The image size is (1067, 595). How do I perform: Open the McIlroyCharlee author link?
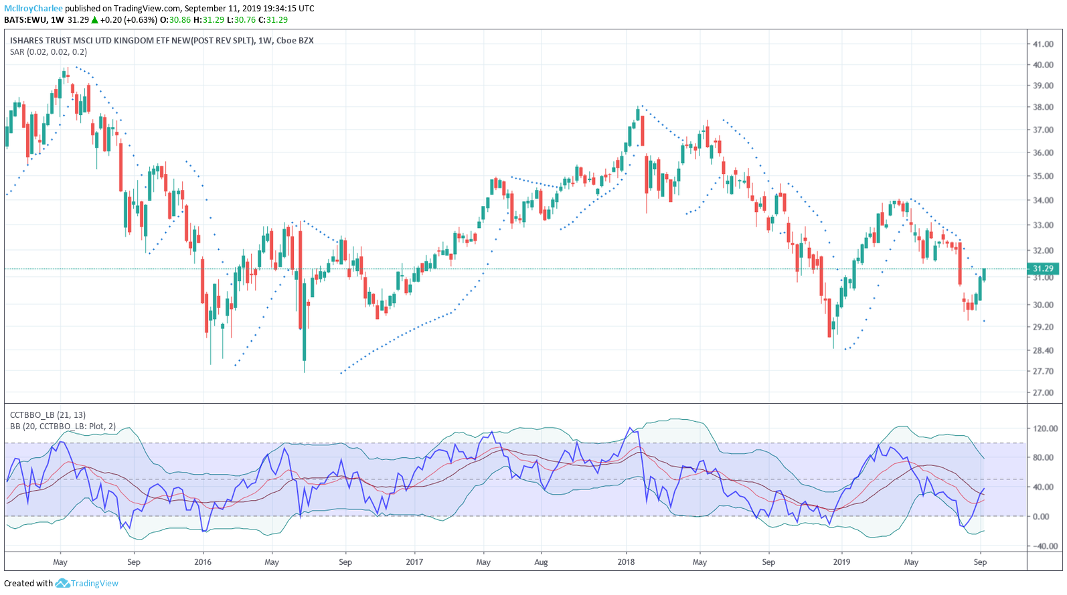click(33, 9)
